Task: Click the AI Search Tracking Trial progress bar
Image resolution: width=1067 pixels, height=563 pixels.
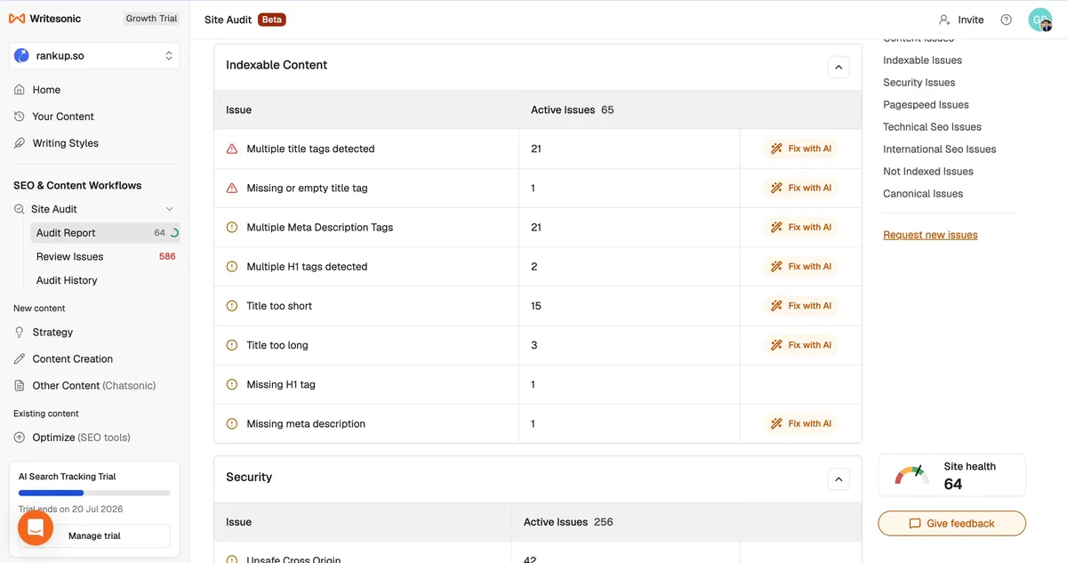Action: 94,493
